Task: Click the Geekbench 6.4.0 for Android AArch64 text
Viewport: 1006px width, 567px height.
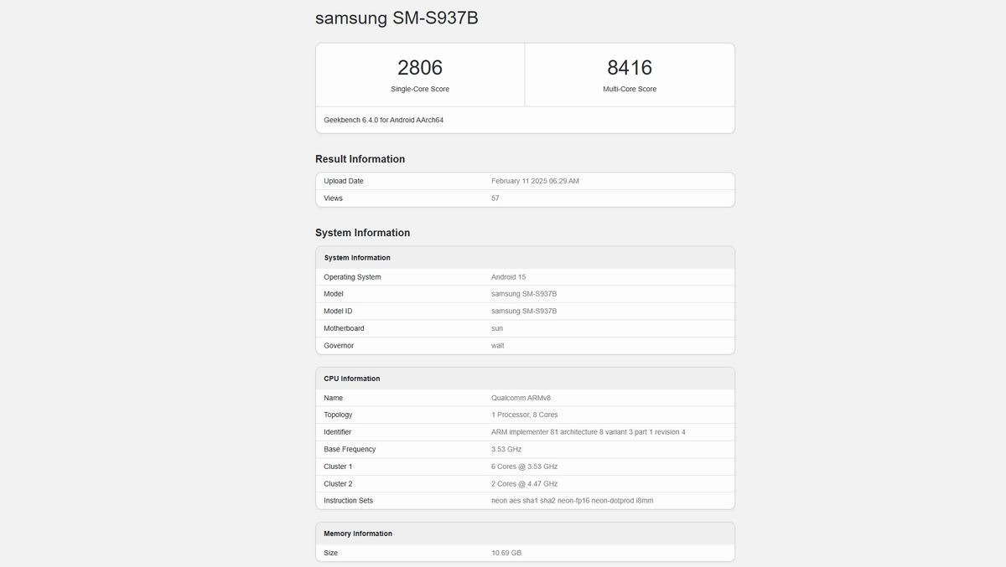Action: tap(383, 120)
